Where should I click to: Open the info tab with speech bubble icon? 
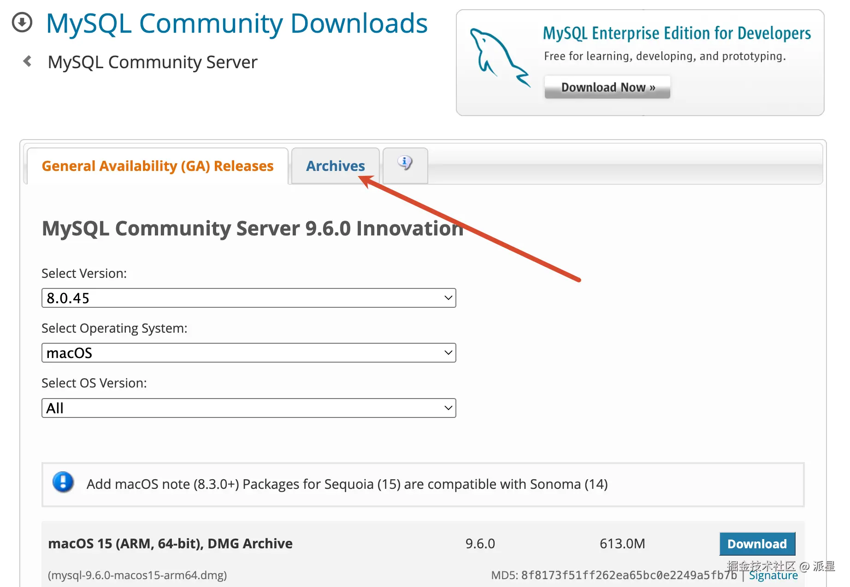click(405, 165)
